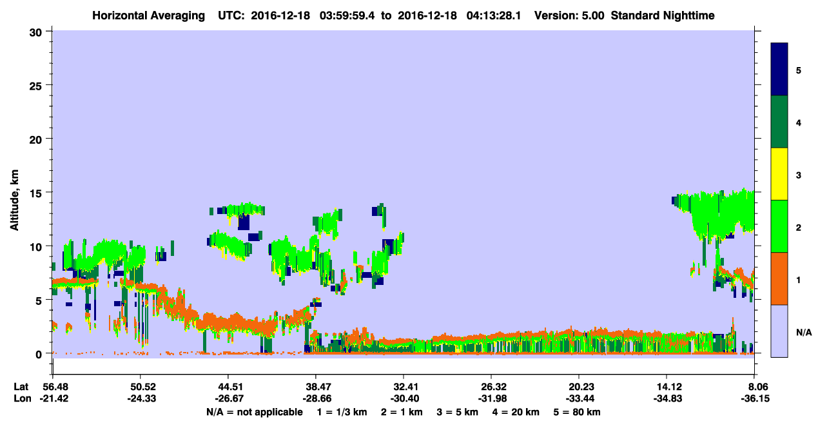Click the orange colorbar segment labeled 1
The height and width of the screenshot is (430, 838).
[x=779, y=279]
